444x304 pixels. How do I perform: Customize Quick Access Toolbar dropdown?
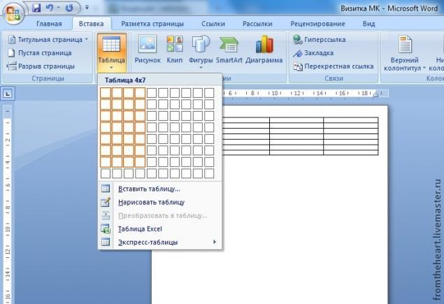[87, 8]
